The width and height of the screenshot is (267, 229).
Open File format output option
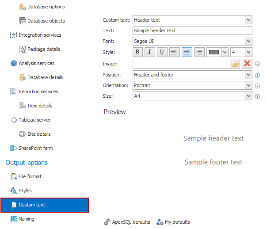pyautogui.click(x=30, y=176)
